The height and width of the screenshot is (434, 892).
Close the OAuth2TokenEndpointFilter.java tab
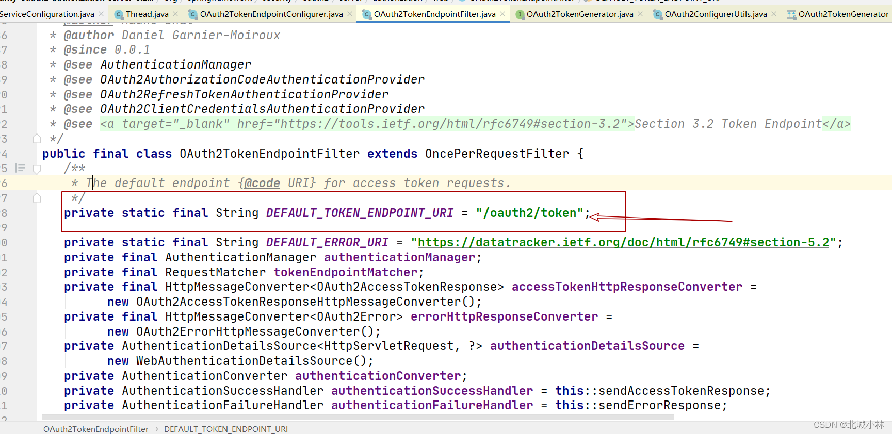pos(502,14)
